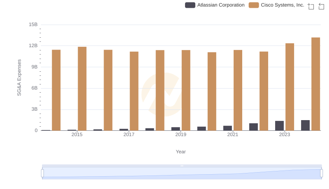The image size is (329, 189).
Task: Click the zoom reset icon
Action: click(x=321, y=6)
